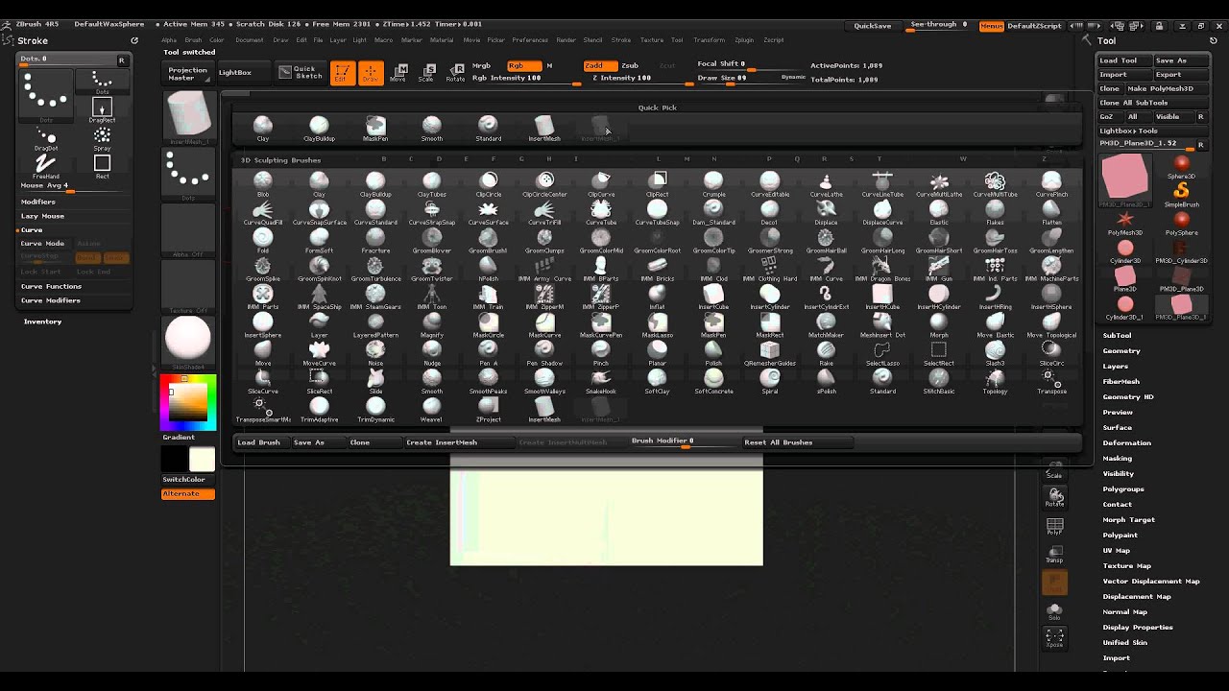Switch to Scale transform mode in toolbar

pos(425,73)
